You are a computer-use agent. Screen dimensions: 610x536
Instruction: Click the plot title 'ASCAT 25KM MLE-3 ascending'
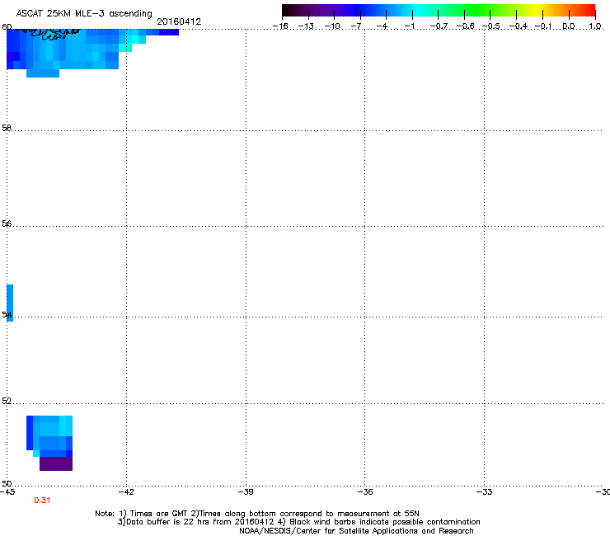coord(84,14)
